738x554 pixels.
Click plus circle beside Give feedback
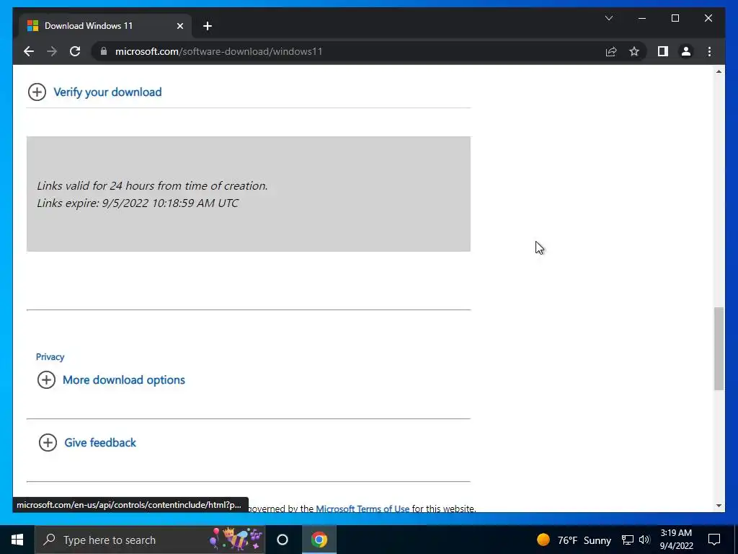48,442
